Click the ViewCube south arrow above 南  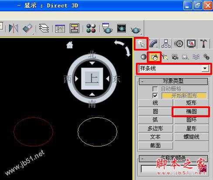tap(92, 95)
